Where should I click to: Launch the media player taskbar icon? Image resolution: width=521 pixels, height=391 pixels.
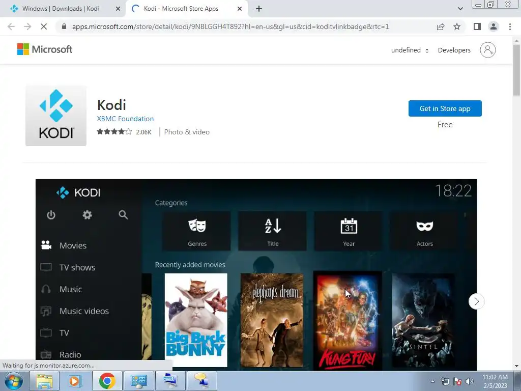point(75,381)
